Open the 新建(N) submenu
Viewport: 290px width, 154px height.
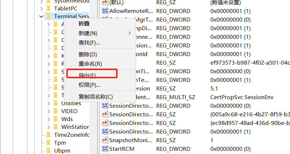[x=100, y=33]
